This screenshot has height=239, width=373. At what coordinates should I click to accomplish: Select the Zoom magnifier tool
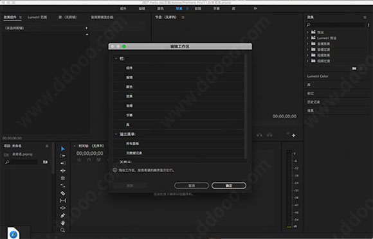point(62,230)
